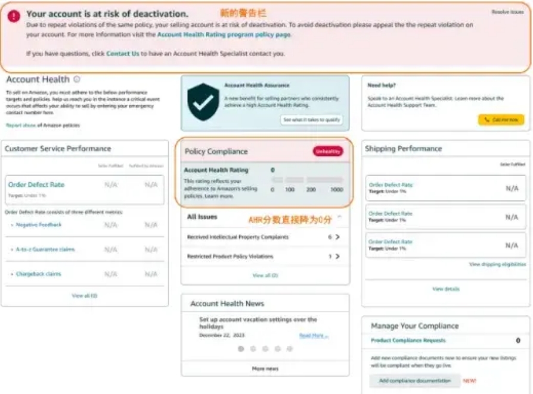The width and height of the screenshot is (533, 394).
Task: Open Restricted Product Policy Violations arrow
Action: click(x=337, y=257)
